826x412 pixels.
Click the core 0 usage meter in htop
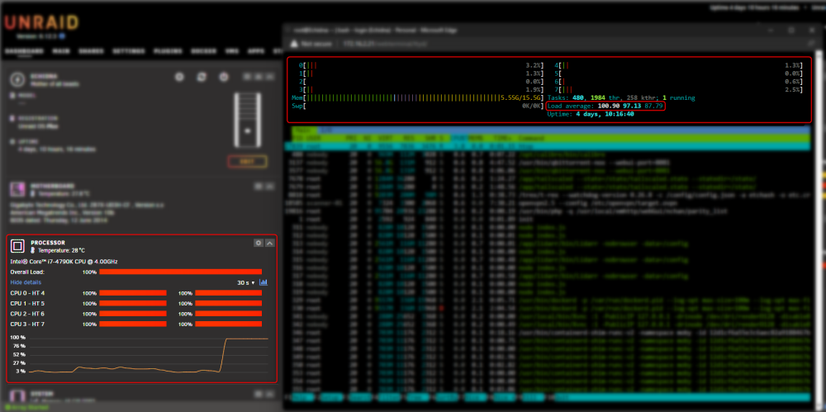(420, 65)
